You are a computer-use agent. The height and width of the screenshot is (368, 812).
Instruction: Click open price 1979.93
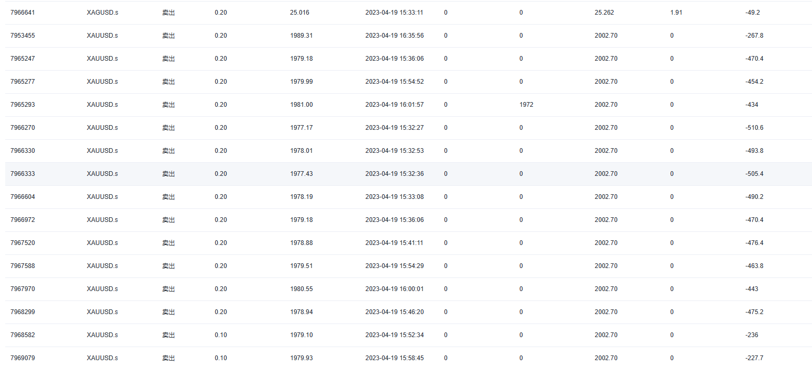tap(302, 358)
